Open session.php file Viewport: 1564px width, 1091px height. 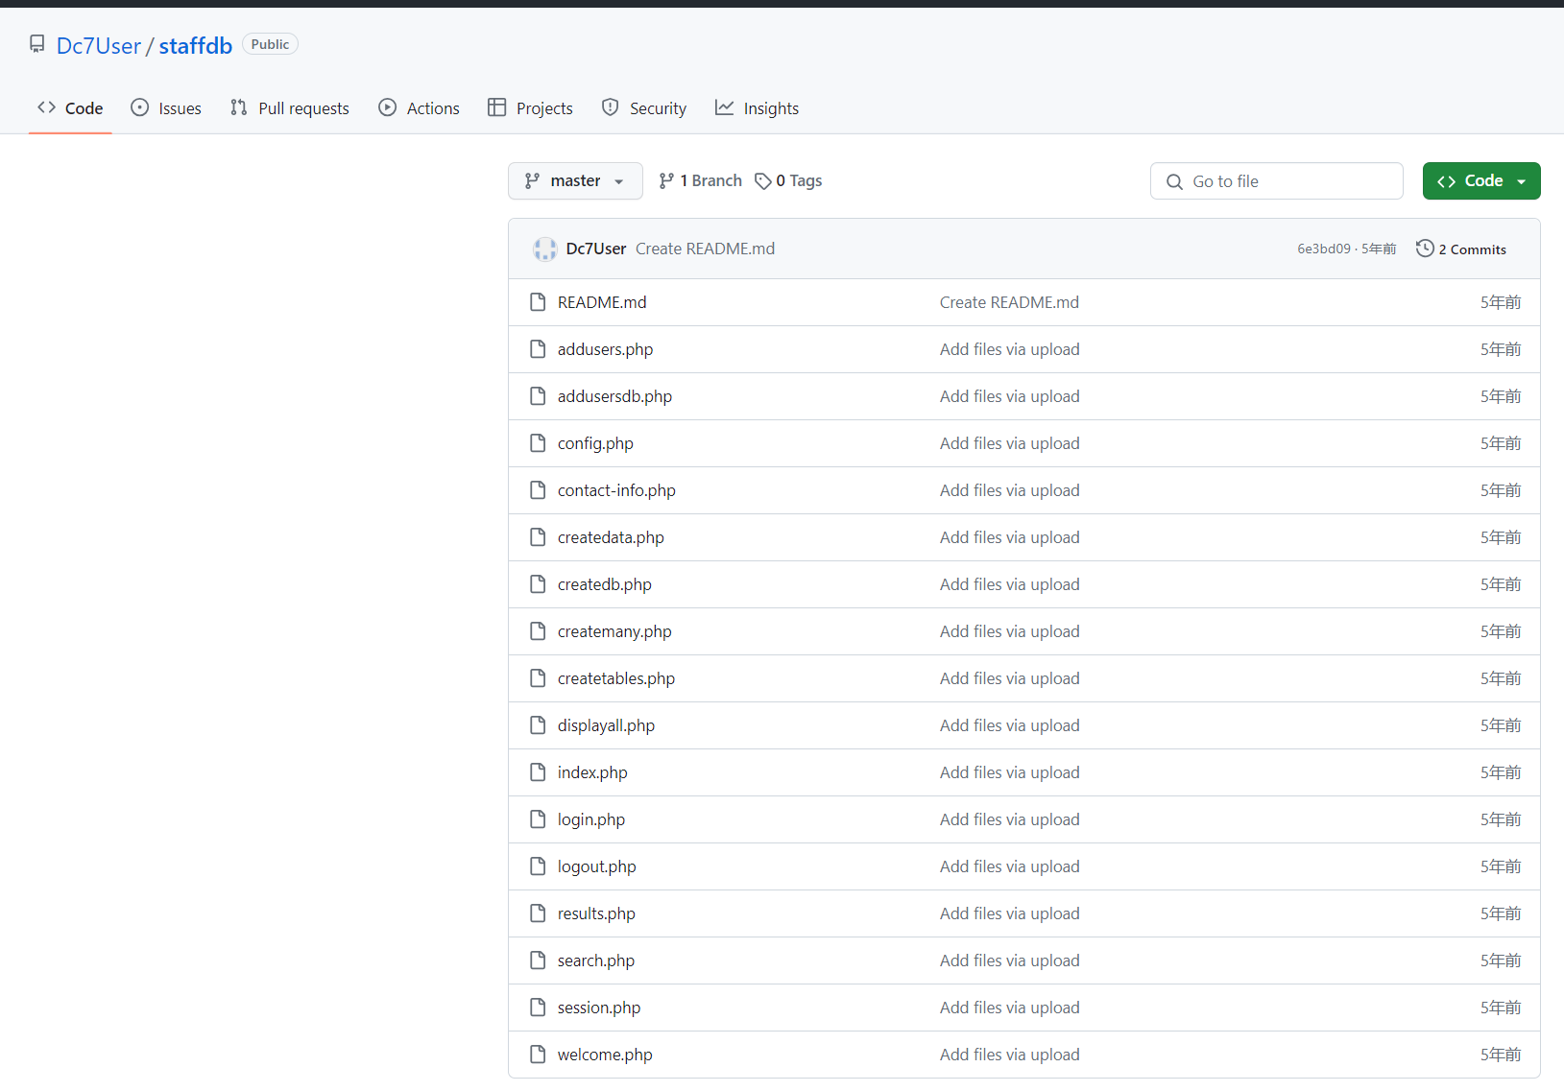tap(599, 1008)
